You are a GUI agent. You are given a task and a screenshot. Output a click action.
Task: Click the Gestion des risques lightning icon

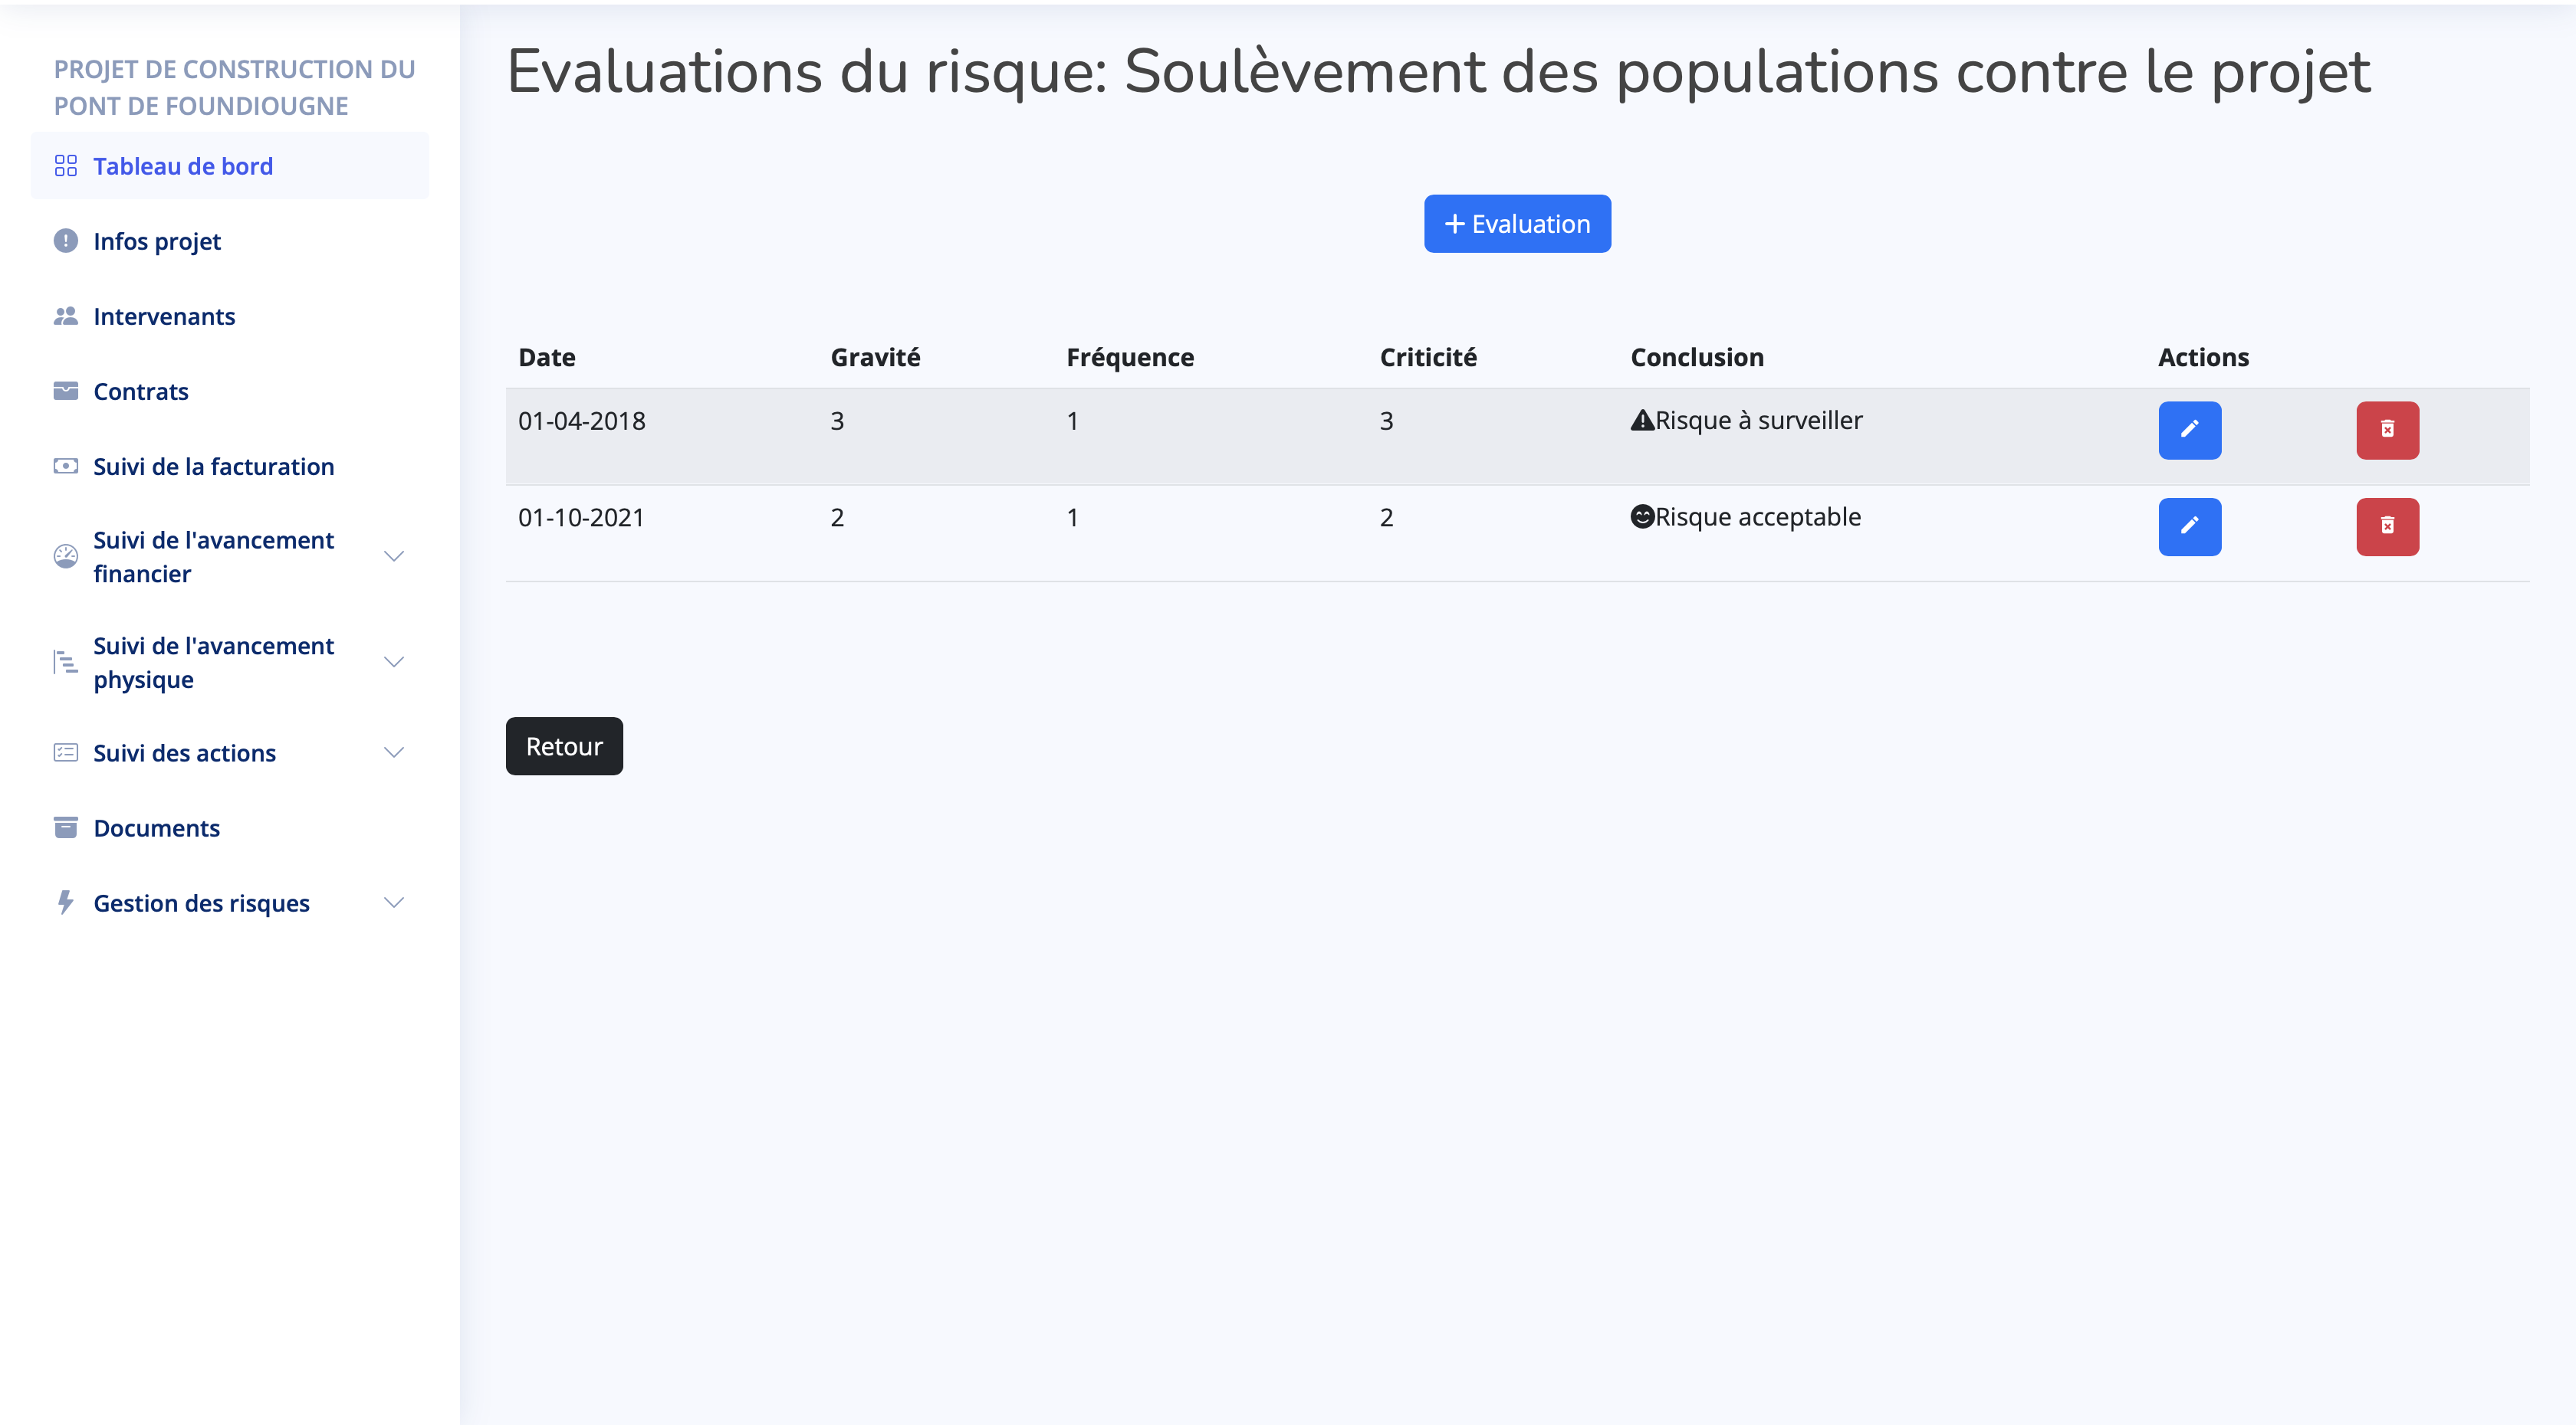tap(66, 902)
